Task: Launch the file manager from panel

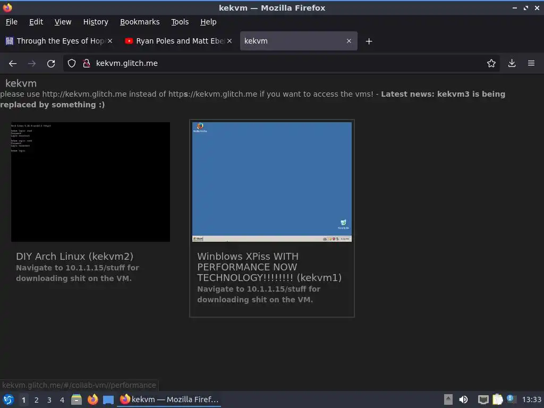Action: pos(76,399)
